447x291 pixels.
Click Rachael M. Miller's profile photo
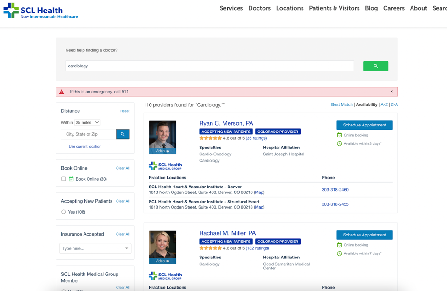click(x=162, y=247)
